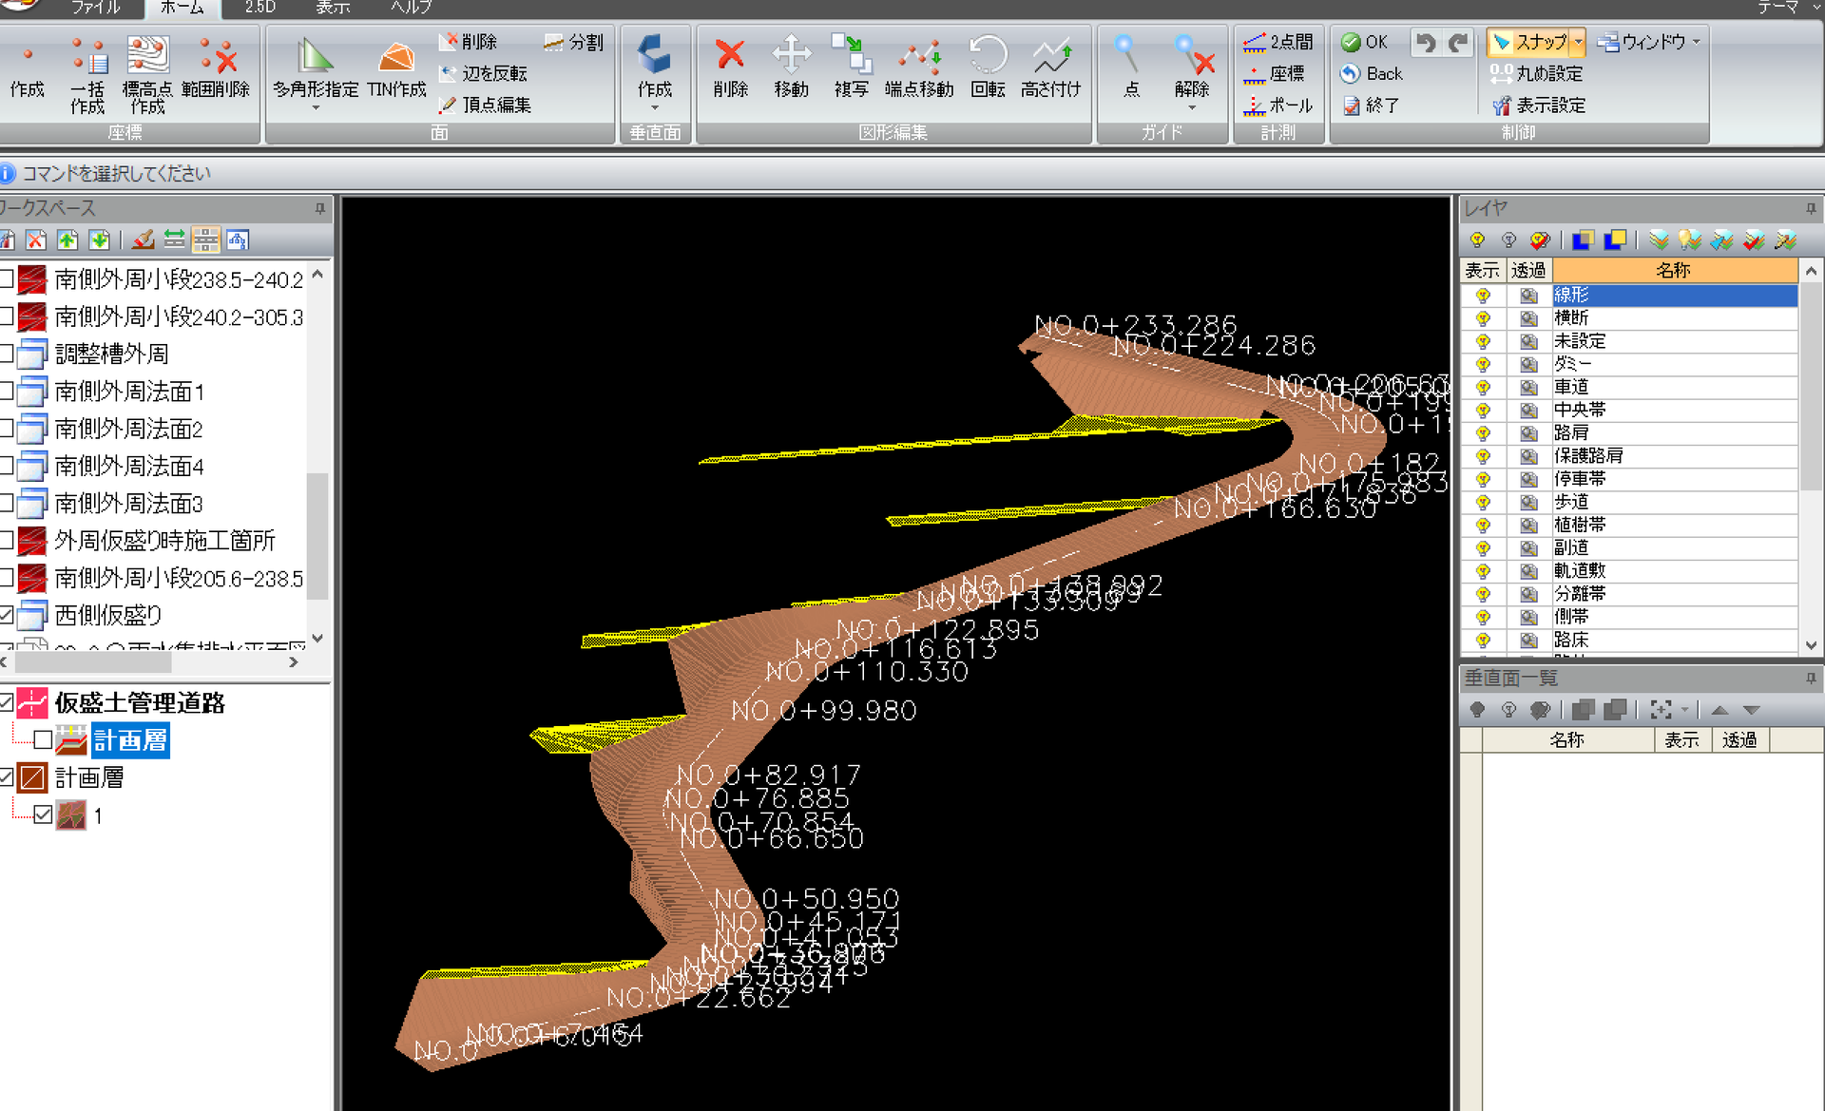Click the OK button

point(1365,42)
